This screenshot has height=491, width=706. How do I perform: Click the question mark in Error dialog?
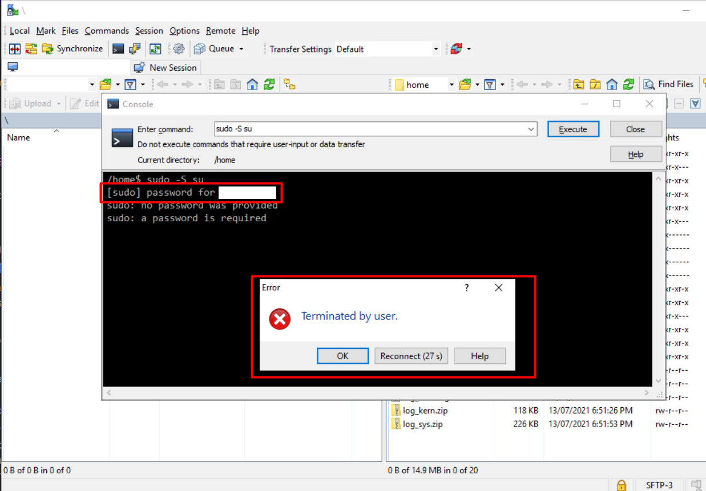[467, 288]
